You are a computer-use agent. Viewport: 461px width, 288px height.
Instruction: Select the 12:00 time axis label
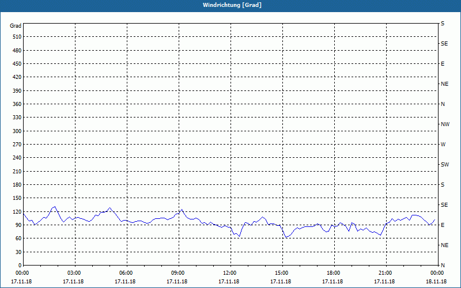click(x=229, y=273)
